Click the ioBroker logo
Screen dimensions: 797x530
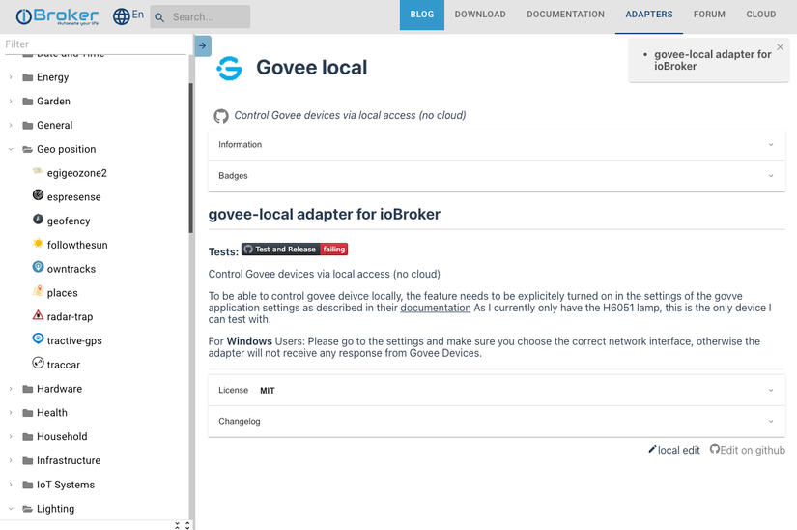pyautogui.click(x=57, y=16)
